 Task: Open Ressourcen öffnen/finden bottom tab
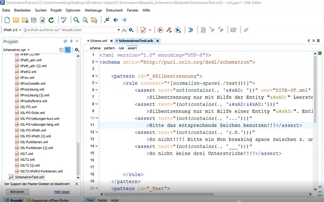(48, 200)
